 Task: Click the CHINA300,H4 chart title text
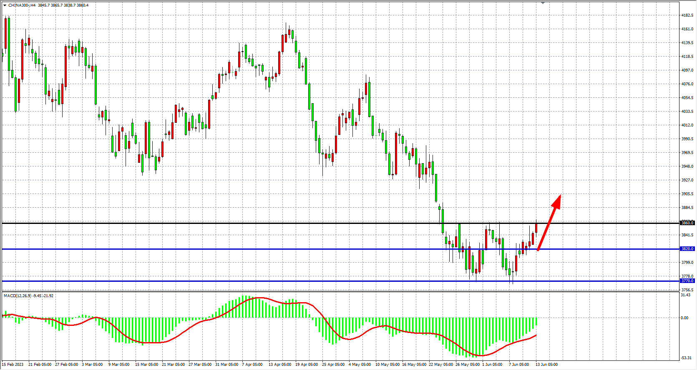tap(22, 5)
